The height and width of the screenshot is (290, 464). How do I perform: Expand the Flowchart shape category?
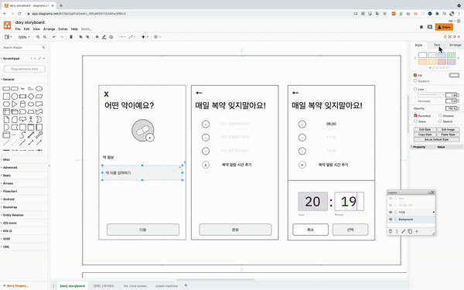point(10,191)
